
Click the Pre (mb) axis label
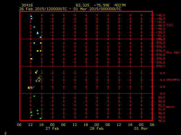tap(173, 53)
